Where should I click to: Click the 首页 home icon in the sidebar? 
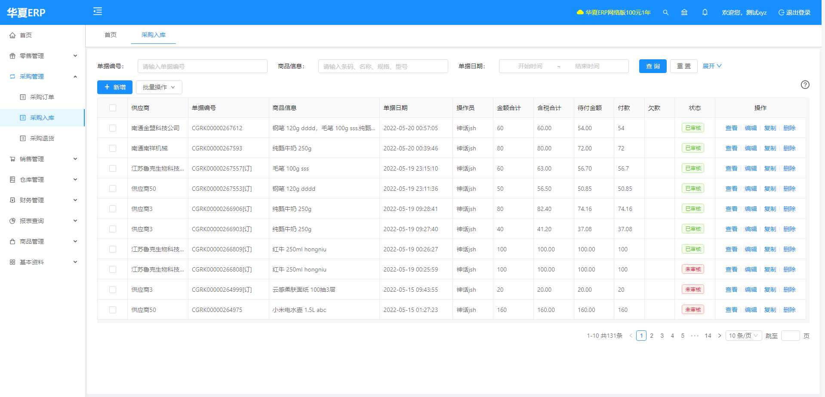point(12,35)
